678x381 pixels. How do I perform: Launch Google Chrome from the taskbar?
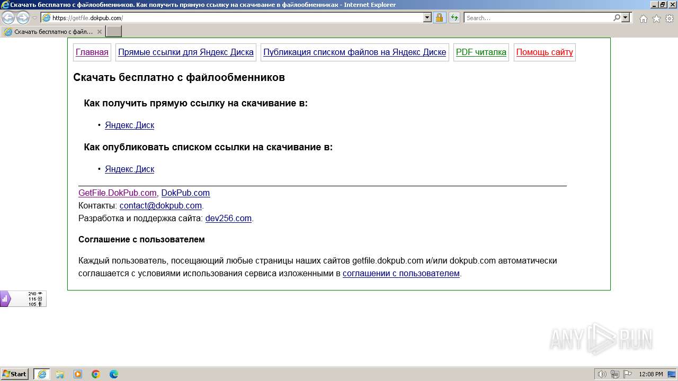96,374
